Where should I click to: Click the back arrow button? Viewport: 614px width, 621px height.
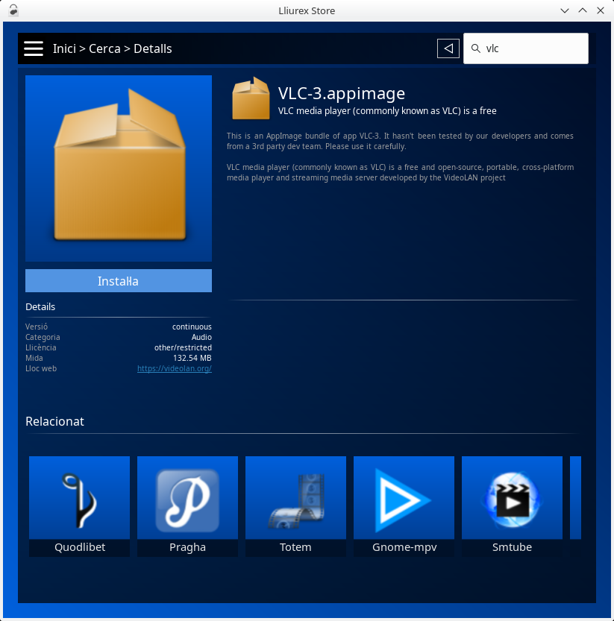(x=448, y=48)
